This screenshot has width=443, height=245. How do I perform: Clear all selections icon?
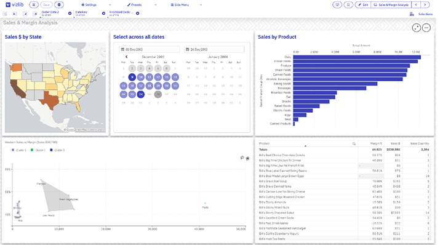[x=34, y=14]
